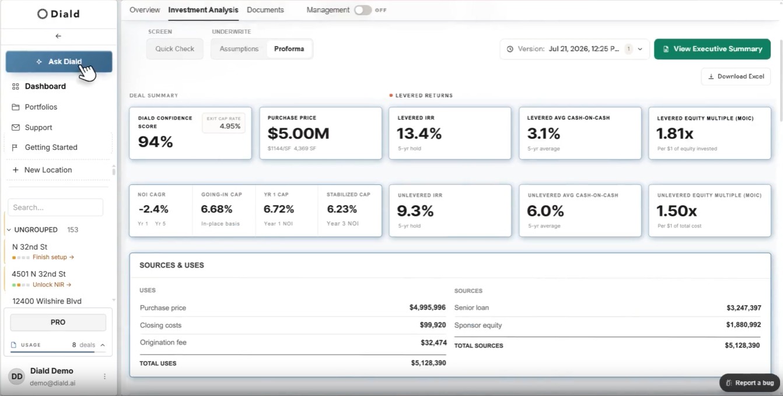Collapse the UNGROUPED locations group

click(x=9, y=230)
